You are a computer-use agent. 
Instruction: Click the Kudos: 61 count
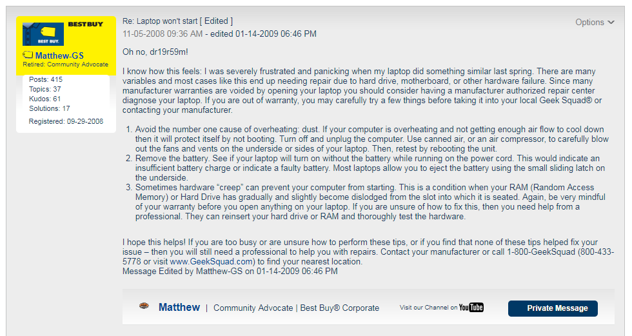[x=45, y=99]
